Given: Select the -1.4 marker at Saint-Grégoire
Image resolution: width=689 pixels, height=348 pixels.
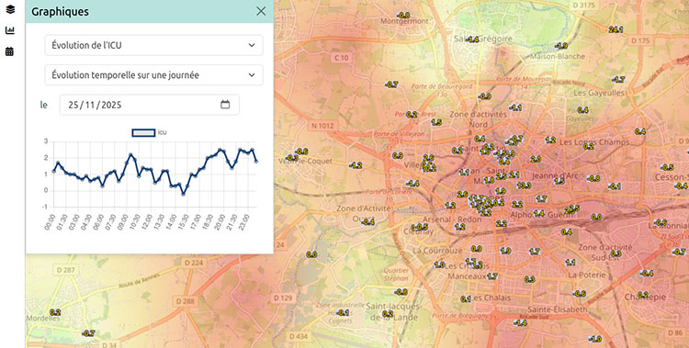Looking at the screenshot, I should (472, 39).
